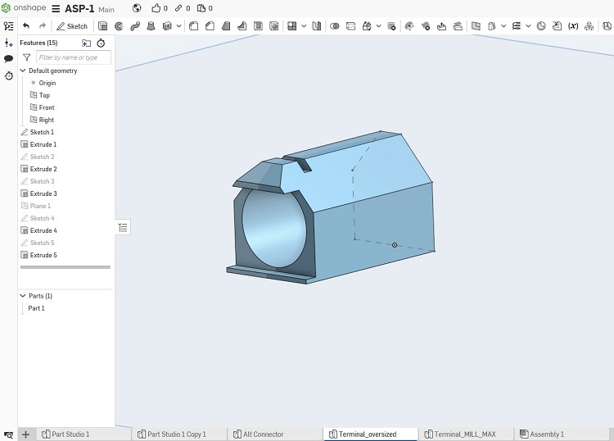The height and width of the screenshot is (441, 614).
Task: Select the Sweep tool
Action: [135, 26]
